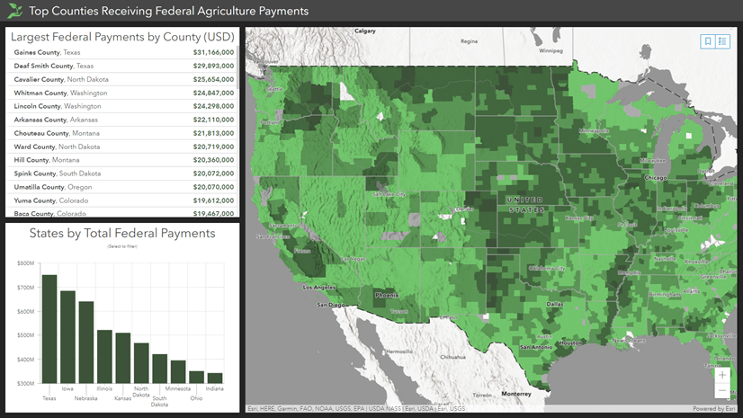Click the Largest Federal Payments by County heading
The image size is (743, 418).
click(122, 37)
